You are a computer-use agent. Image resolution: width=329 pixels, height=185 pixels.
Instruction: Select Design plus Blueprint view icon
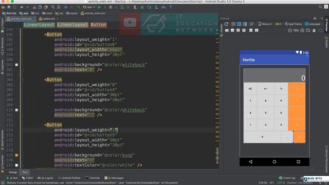click(245, 24)
